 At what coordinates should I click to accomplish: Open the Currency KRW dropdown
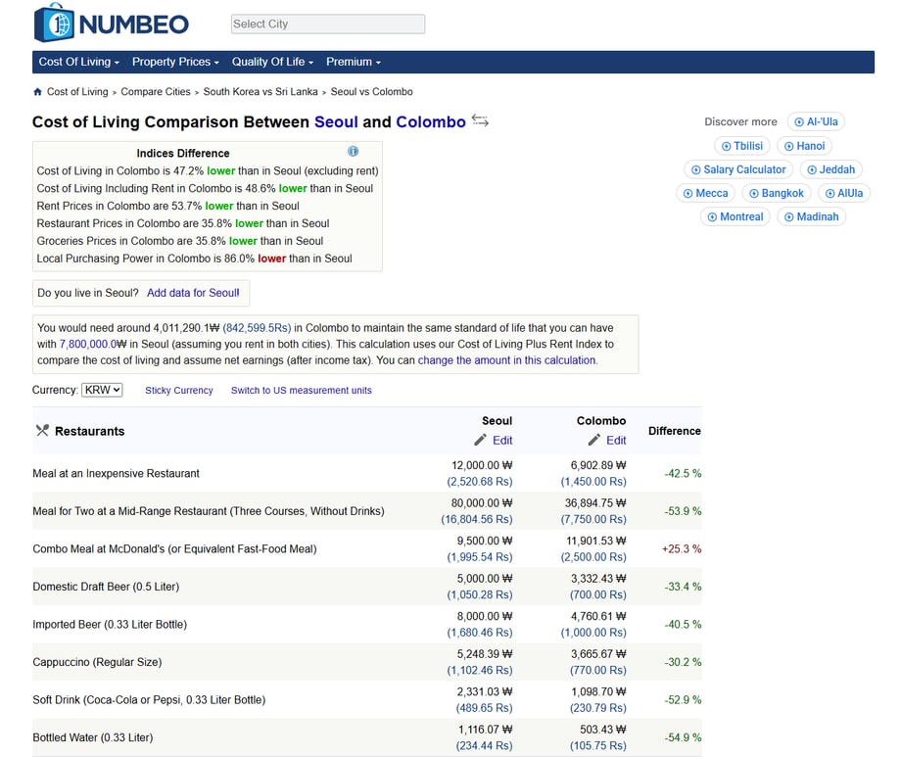(x=102, y=390)
